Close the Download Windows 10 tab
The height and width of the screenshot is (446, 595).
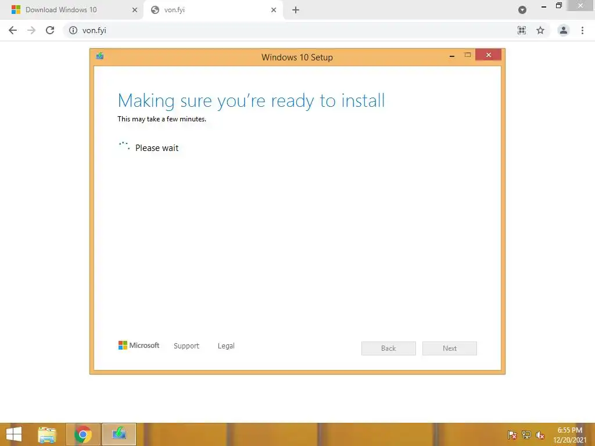coord(135,10)
